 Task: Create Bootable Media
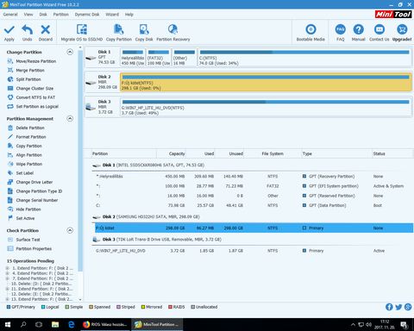(x=310, y=33)
